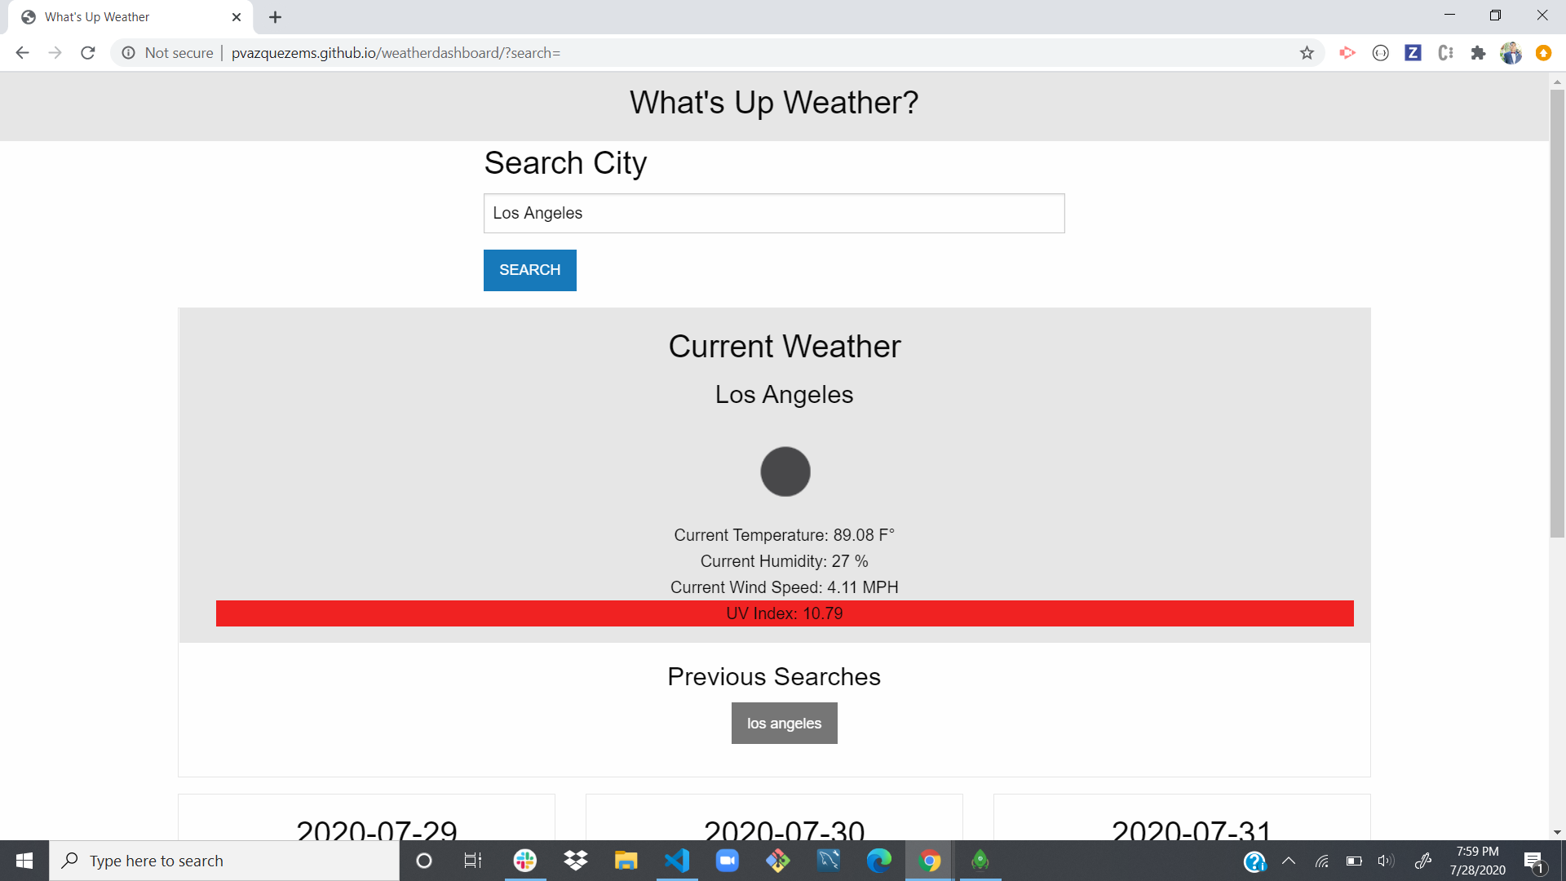Open the volume control in system tray
The width and height of the screenshot is (1566, 881).
tap(1385, 861)
